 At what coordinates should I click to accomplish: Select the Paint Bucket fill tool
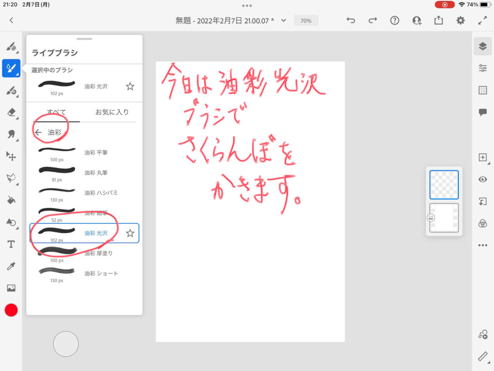point(11,200)
